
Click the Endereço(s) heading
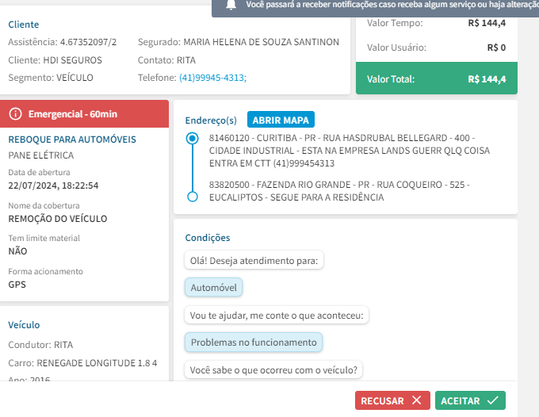[211, 121]
